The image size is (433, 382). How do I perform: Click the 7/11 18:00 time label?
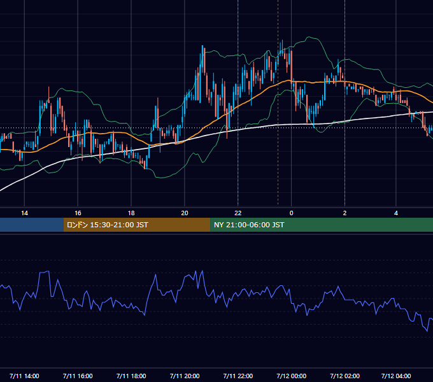131,376
